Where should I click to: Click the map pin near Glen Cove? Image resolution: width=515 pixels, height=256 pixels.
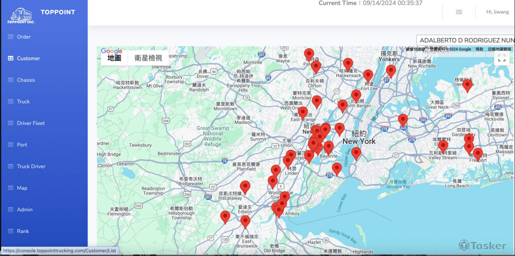coord(468,85)
